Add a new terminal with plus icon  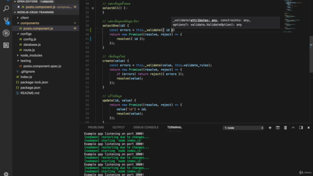point(270,128)
